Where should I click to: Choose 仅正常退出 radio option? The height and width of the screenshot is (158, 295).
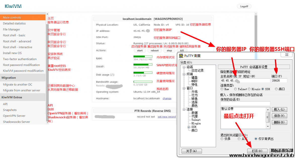[x=256, y=139]
